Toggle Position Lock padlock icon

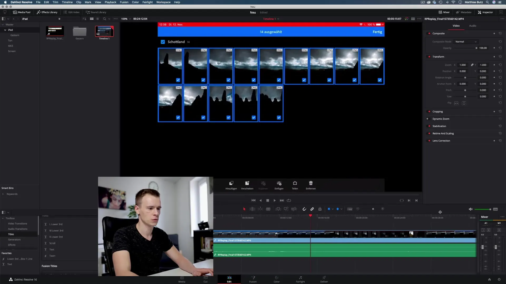click(x=320, y=209)
